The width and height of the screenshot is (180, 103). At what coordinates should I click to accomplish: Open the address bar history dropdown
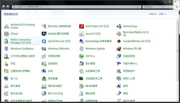pos(136,7)
